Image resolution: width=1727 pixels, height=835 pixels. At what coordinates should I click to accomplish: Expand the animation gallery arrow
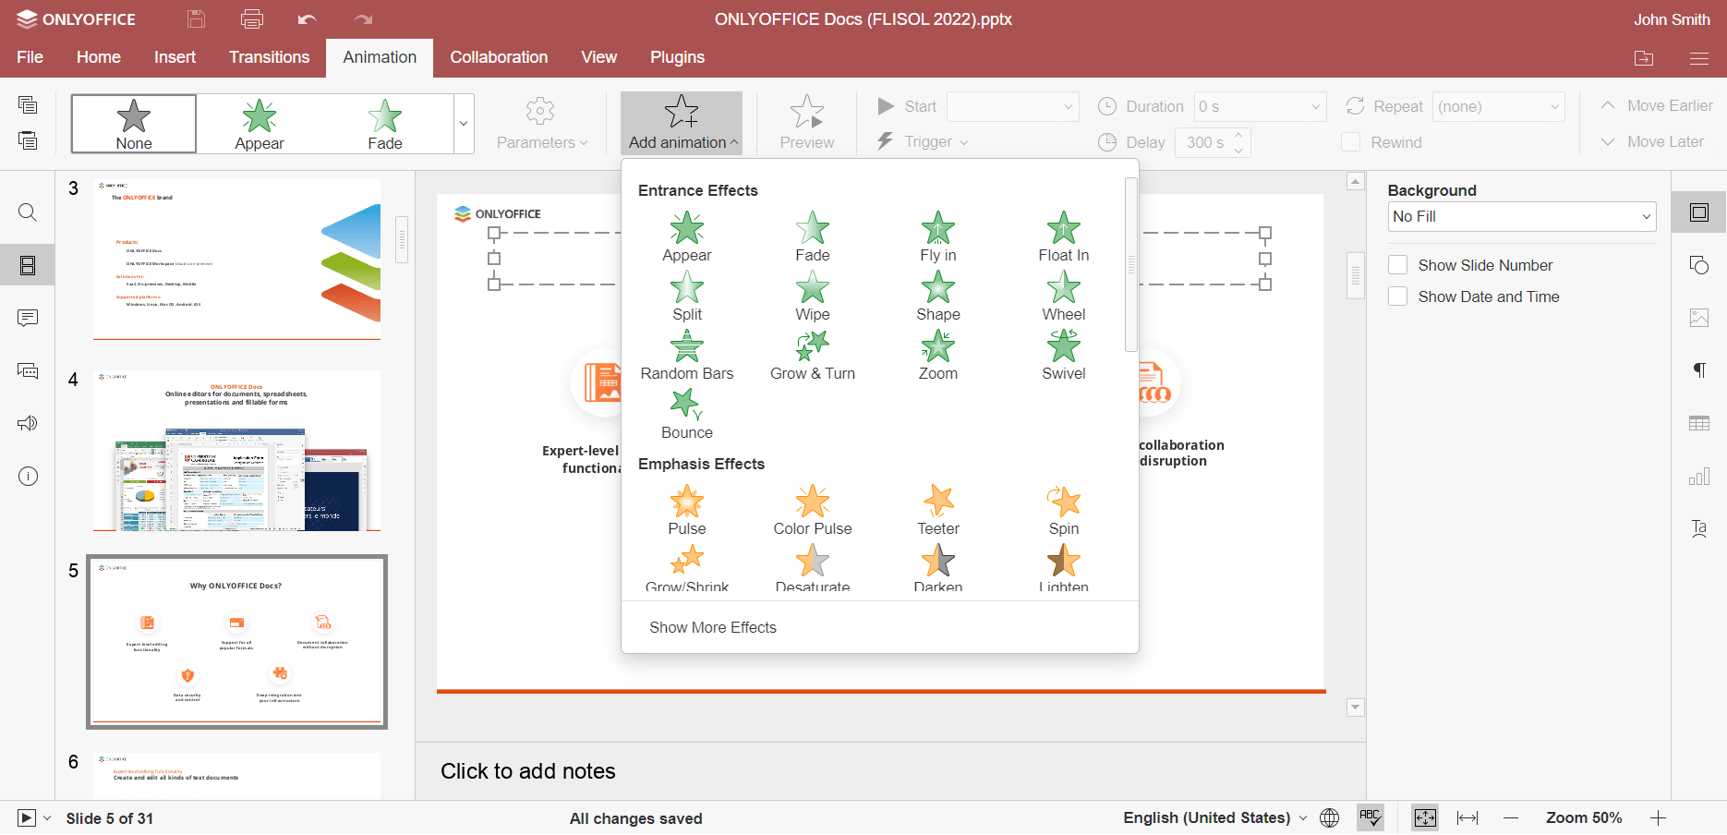tap(463, 123)
